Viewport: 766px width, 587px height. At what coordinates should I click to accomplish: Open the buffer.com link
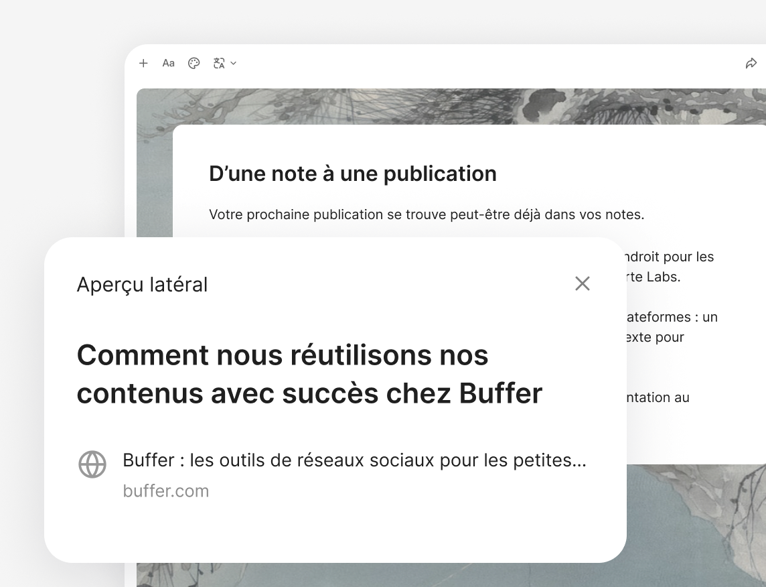[x=165, y=491]
